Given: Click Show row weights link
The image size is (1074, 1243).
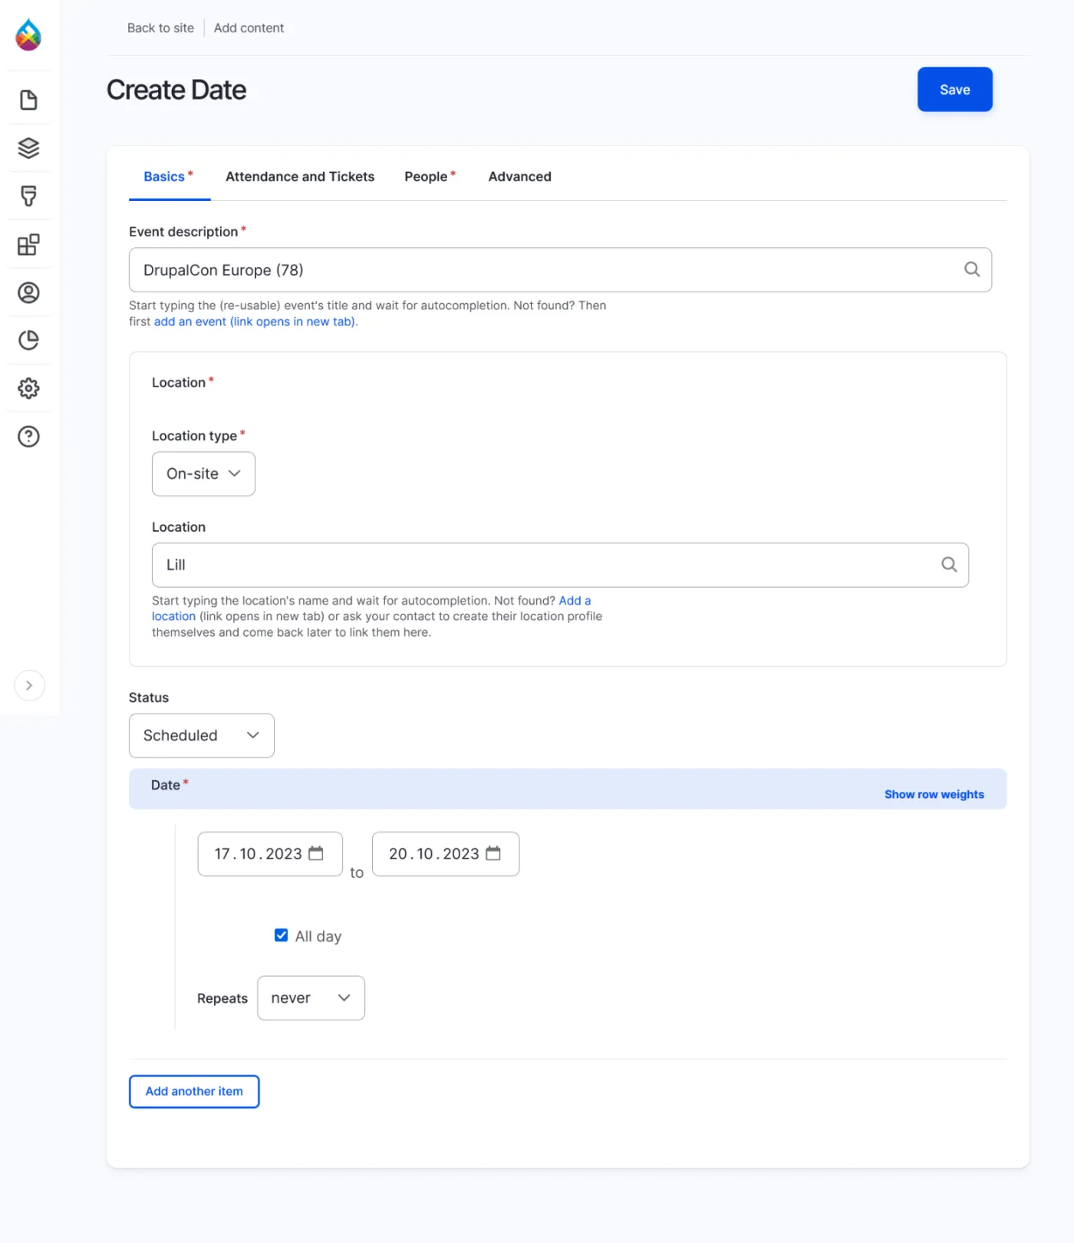Looking at the screenshot, I should pyautogui.click(x=934, y=794).
